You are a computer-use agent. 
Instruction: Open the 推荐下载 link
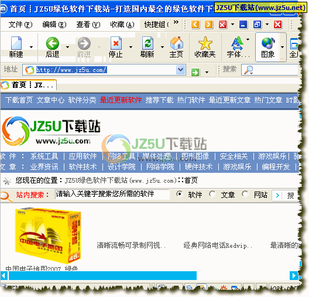tap(159, 100)
